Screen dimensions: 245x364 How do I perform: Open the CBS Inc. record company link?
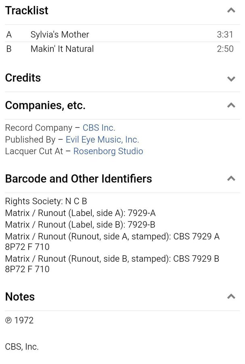[x=99, y=128]
